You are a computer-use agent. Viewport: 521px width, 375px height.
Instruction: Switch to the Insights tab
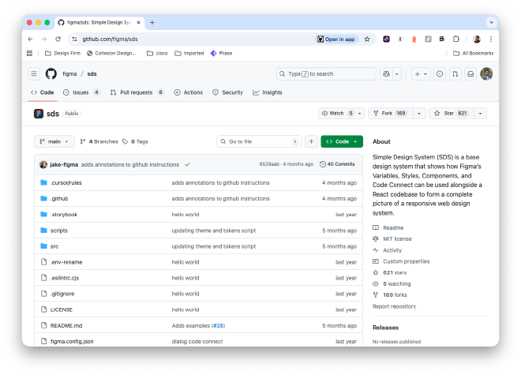tap(268, 92)
